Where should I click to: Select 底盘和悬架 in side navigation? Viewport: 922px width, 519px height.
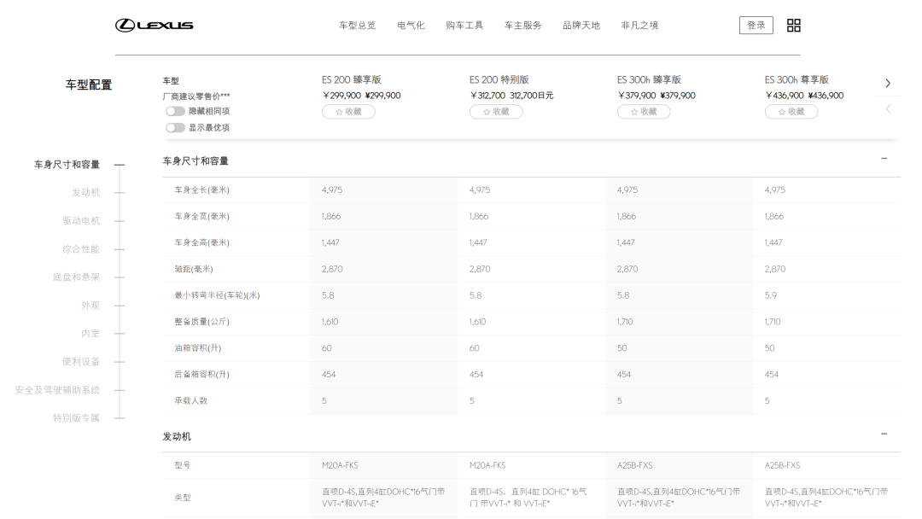pyautogui.click(x=77, y=277)
